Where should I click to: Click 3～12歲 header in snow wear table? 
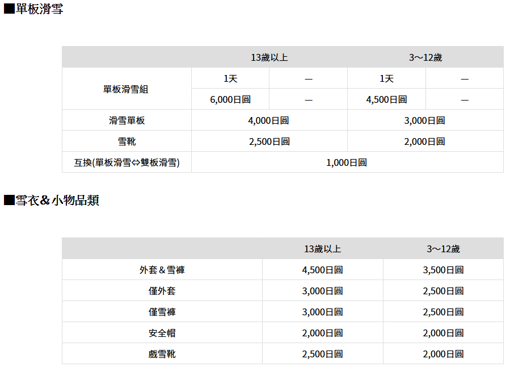coord(442,249)
